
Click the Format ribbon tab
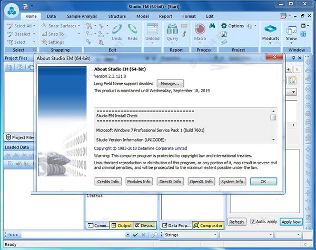[189, 16]
